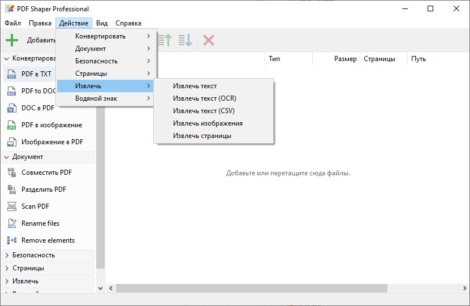Select Remove elements tool
Viewport: 470px width, 306px height.
click(x=48, y=240)
